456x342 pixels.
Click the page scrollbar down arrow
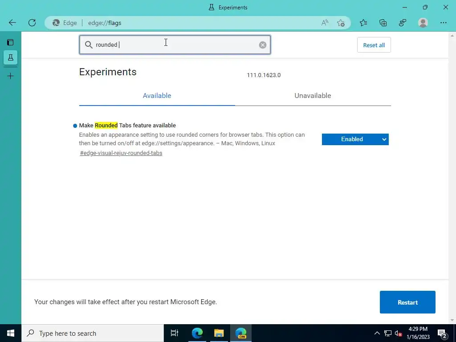[x=452, y=321]
